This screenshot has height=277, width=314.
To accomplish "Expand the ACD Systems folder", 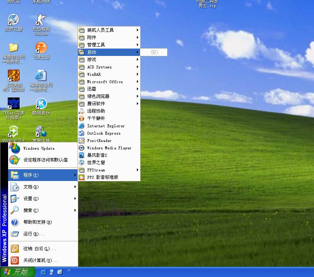I will [x=109, y=67].
